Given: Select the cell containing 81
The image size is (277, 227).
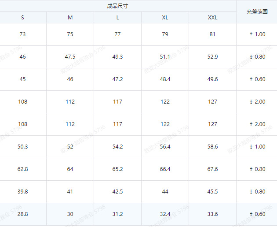Looking at the screenshot, I should pos(212,34).
